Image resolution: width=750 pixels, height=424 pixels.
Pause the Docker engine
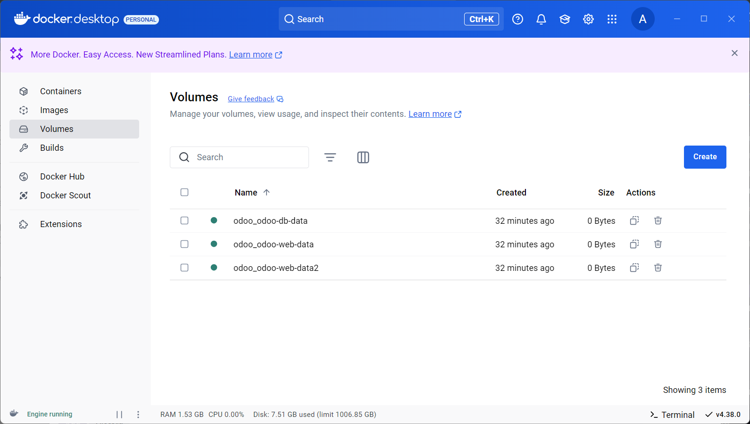click(x=119, y=415)
